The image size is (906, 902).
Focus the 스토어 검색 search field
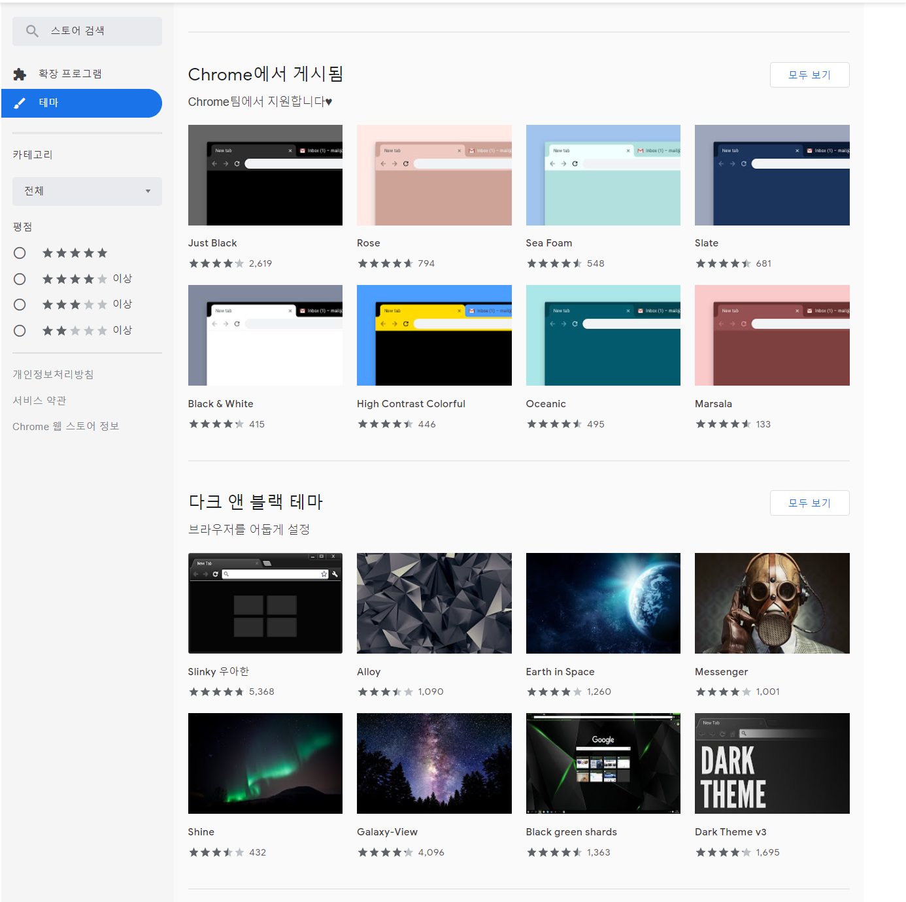point(87,31)
